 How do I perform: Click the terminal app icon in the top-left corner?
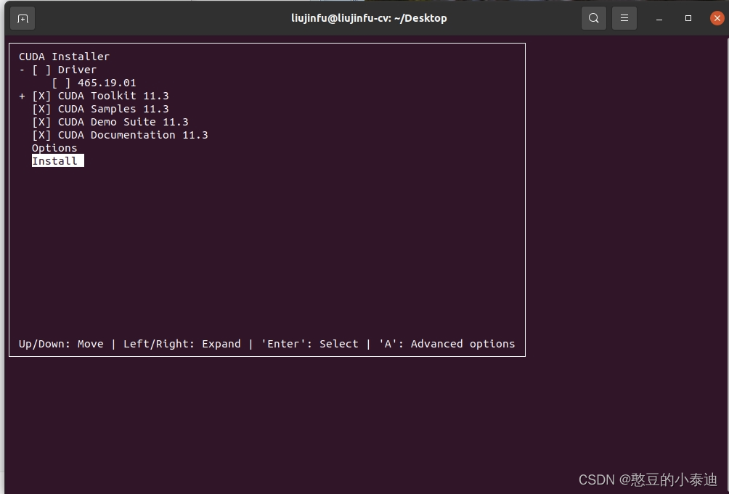[x=22, y=18]
